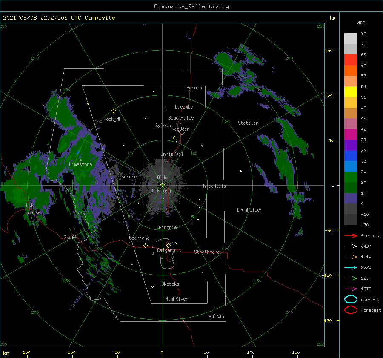
Task: Click the Calgary city label
Action: click(x=166, y=250)
